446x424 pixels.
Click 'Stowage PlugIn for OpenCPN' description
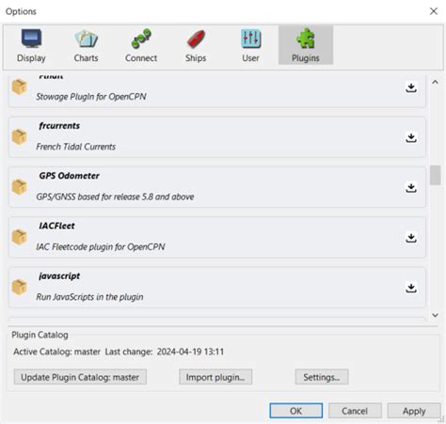pos(91,97)
